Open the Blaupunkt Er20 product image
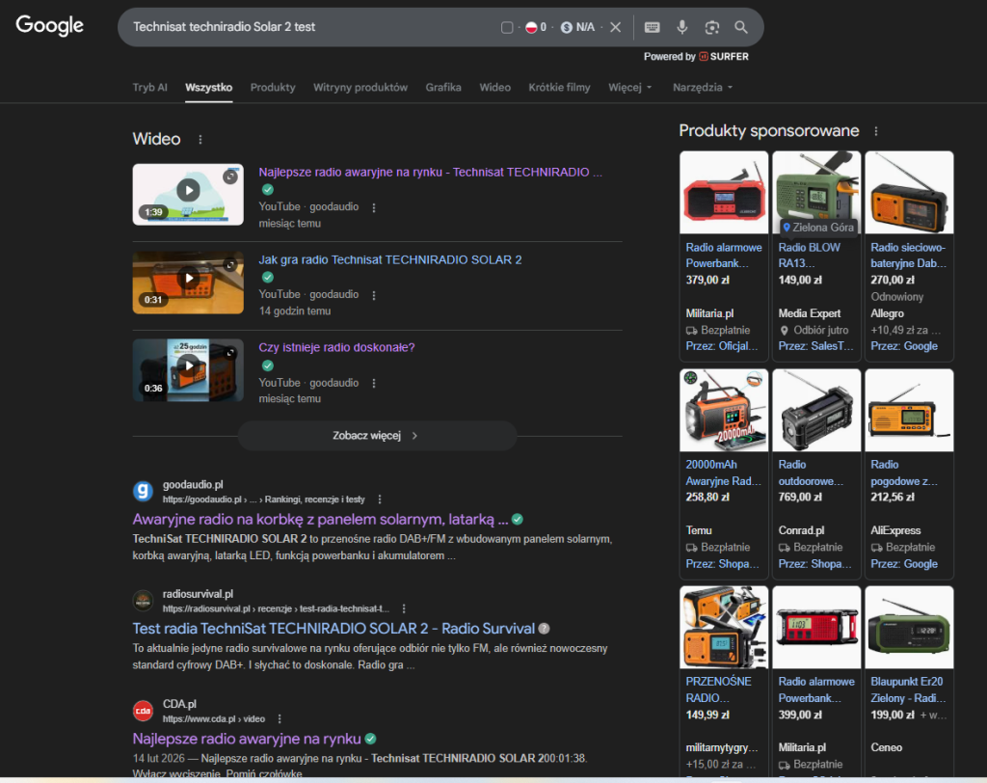Screen dimensions: 987x783 909,627
